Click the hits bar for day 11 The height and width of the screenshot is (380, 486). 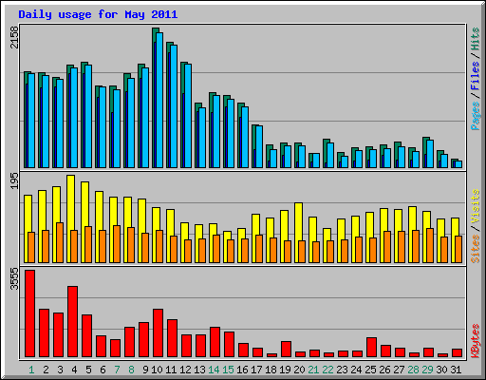click(x=170, y=104)
